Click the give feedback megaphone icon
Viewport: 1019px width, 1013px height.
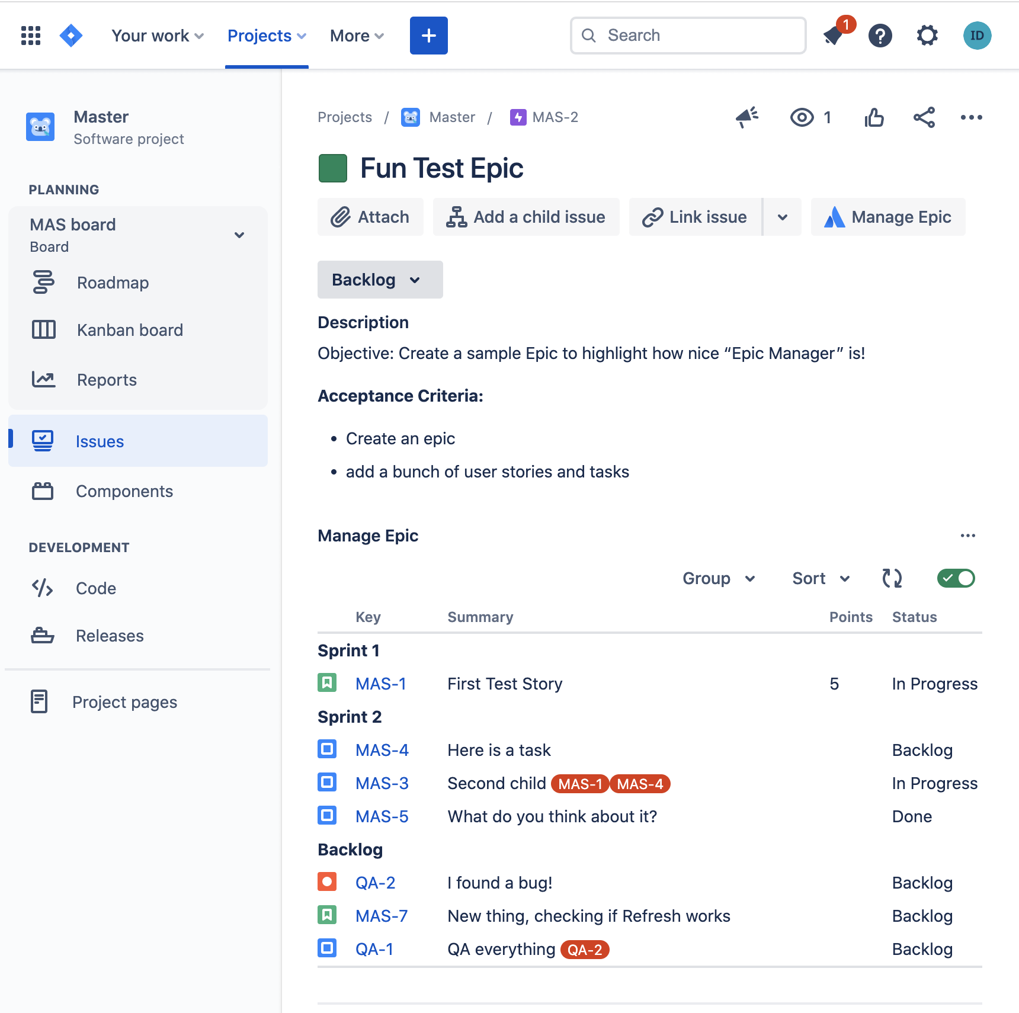pyautogui.click(x=747, y=117)
